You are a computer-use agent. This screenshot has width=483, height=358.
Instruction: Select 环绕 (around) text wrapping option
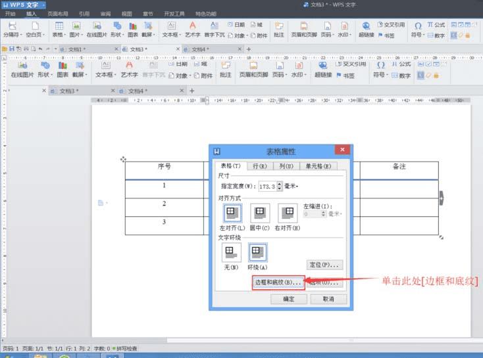pos(257,252)
